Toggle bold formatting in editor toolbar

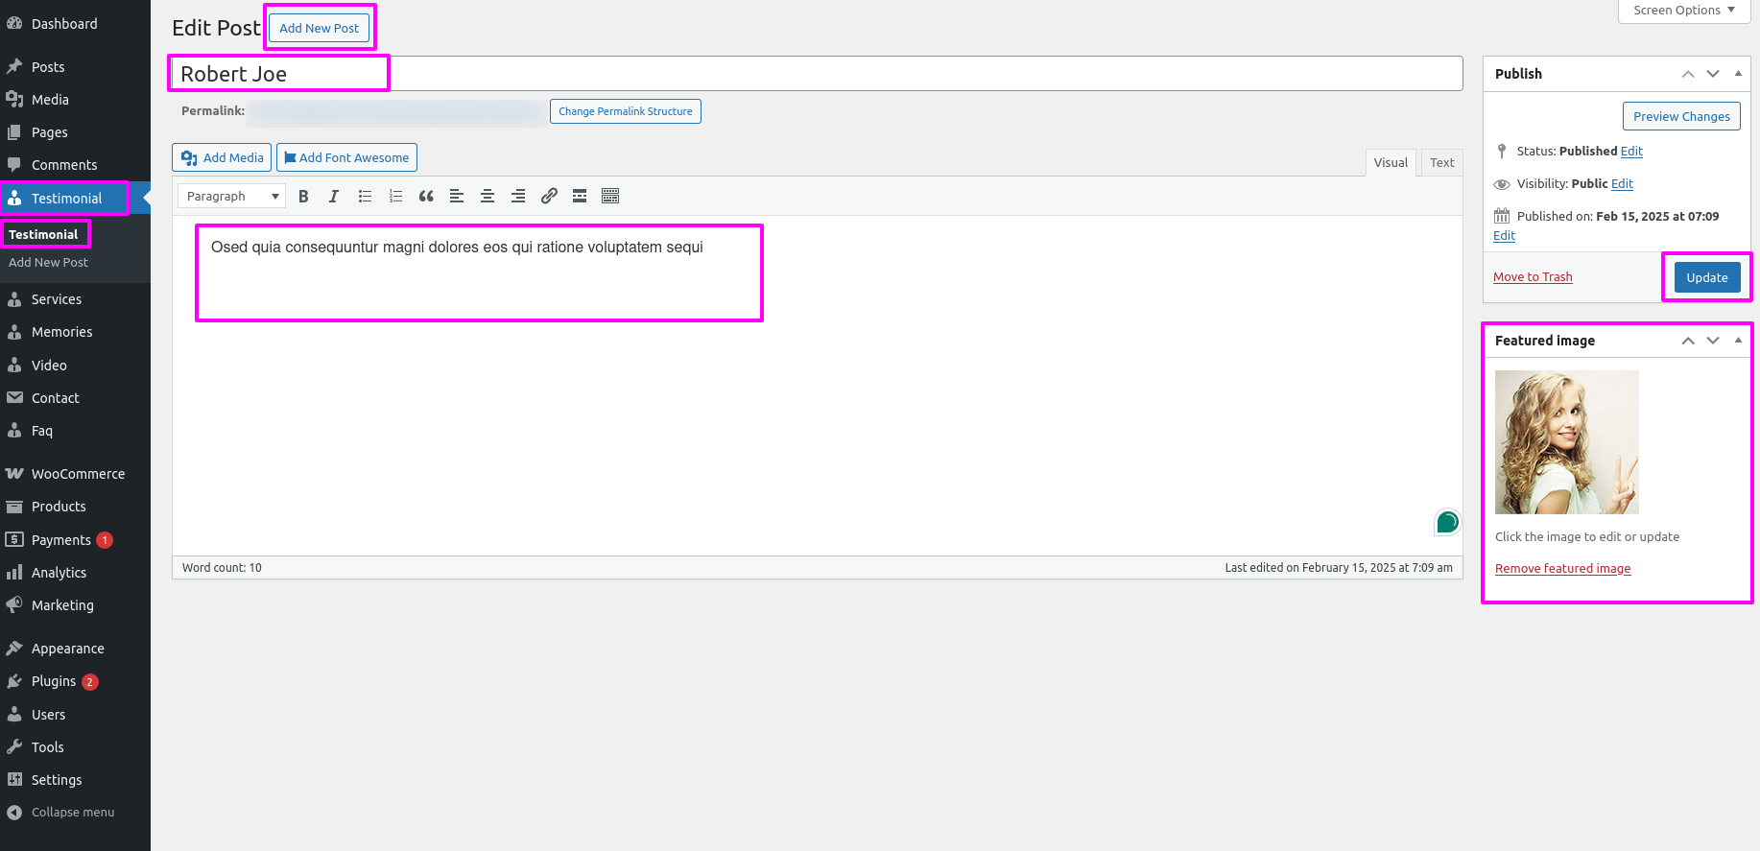pos(303,197)
